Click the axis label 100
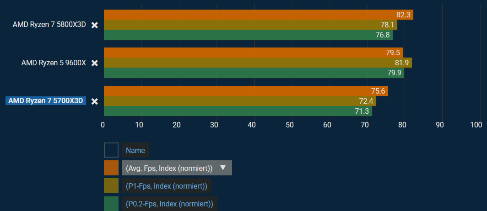The width and height of the screenshot is (487, 211). pyautogui.click(x=476, y=125)
